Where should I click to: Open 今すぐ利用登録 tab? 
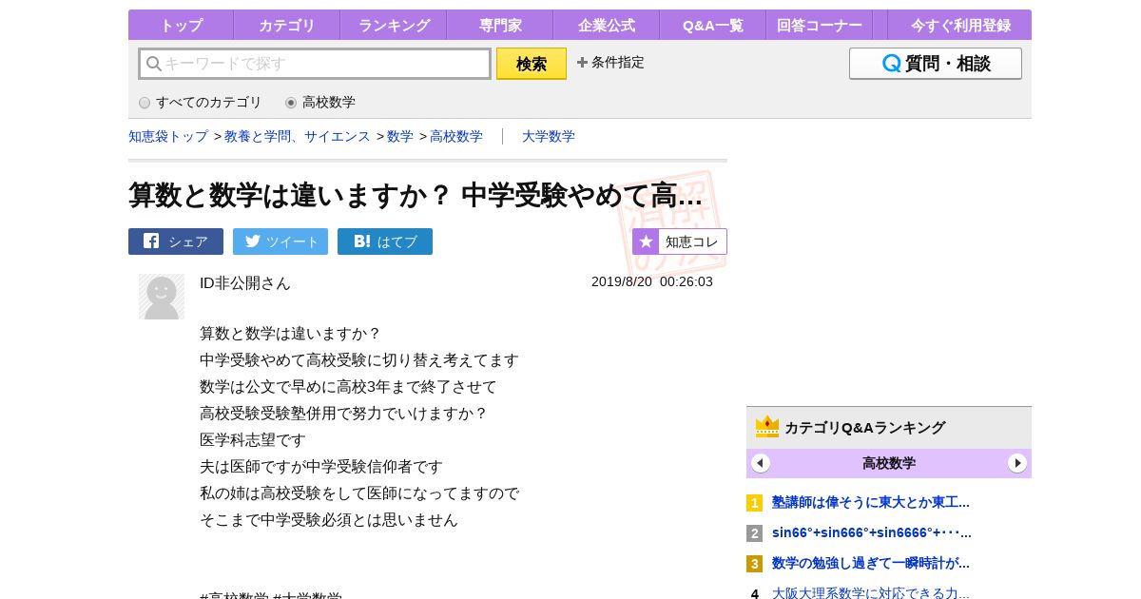coord(960,25)
